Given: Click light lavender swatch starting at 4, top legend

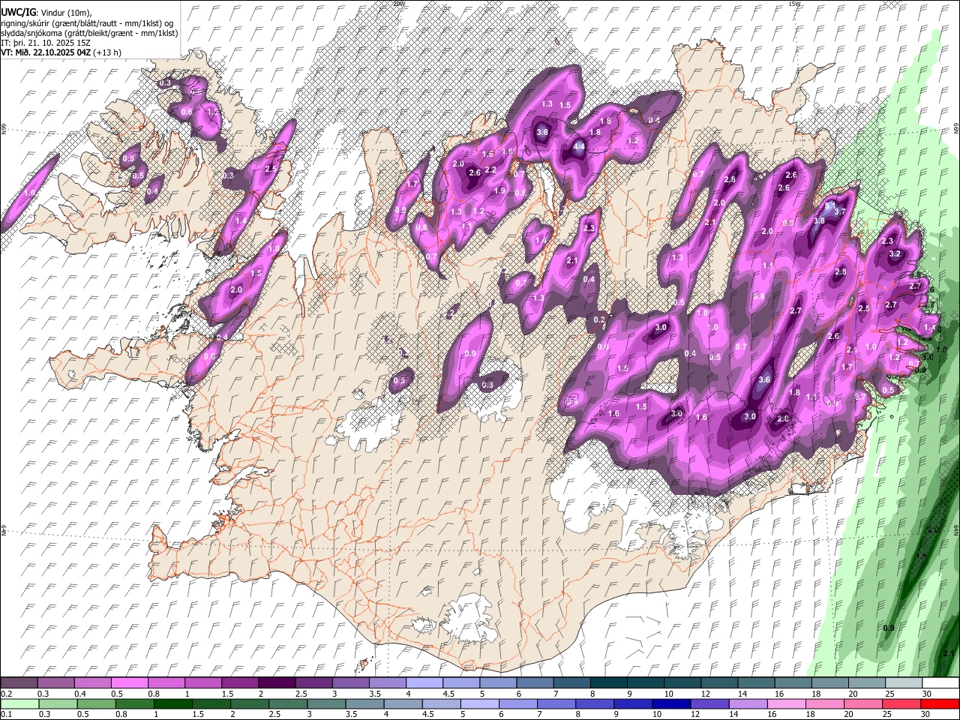Looking at the screenshot, I should pos(423,682).
